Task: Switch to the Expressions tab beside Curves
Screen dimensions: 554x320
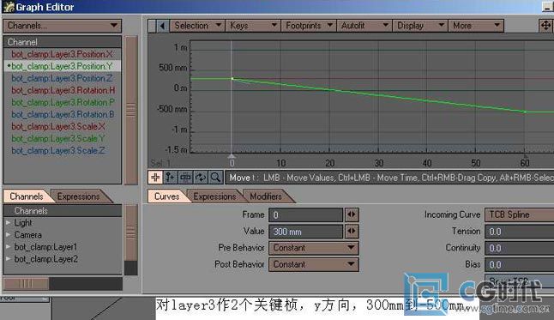Action: [214, 196]
